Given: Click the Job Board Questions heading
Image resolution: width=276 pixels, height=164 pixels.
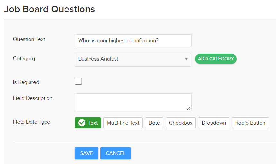Looking at the screenshot, I should click(50, 9).
